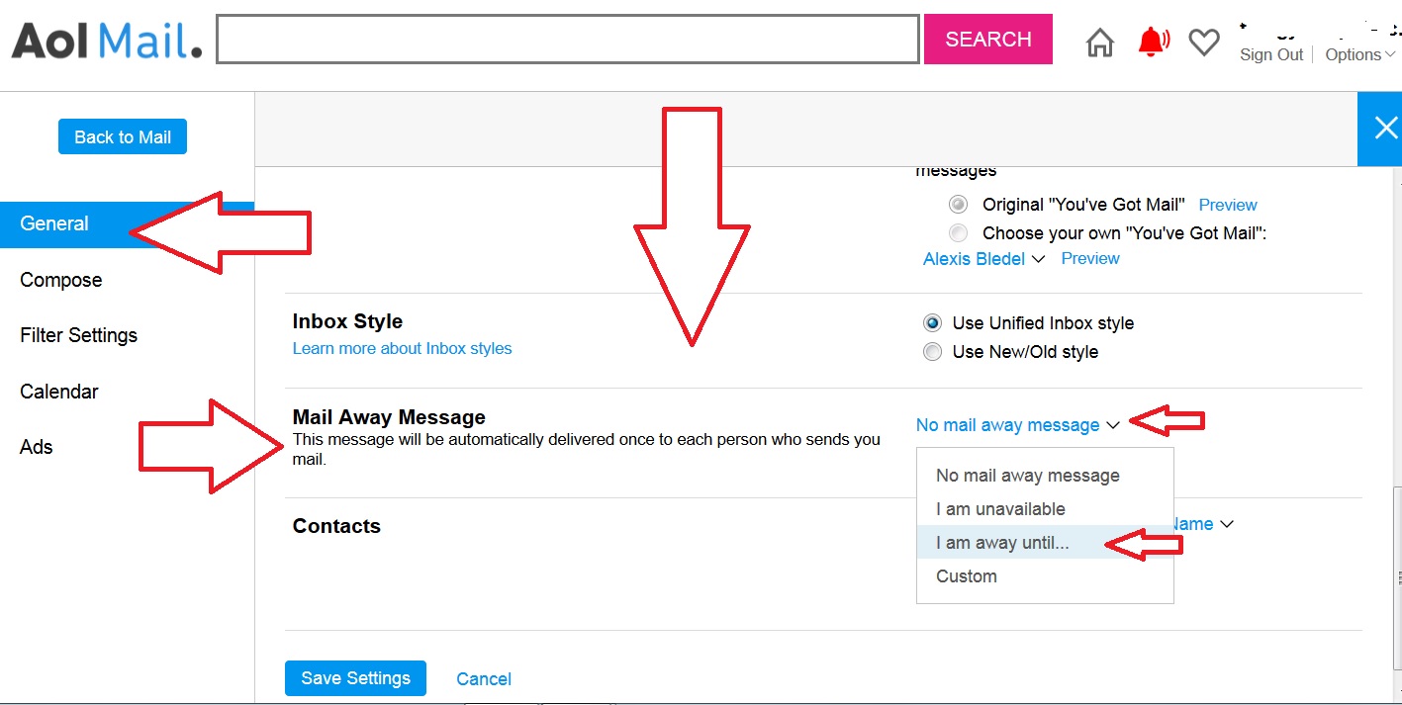1402x705 pixels.
Task: Cancel the settings changes
Action: click(484, 679)
